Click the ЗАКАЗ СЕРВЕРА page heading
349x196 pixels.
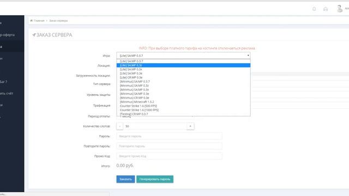click(54, 35)
